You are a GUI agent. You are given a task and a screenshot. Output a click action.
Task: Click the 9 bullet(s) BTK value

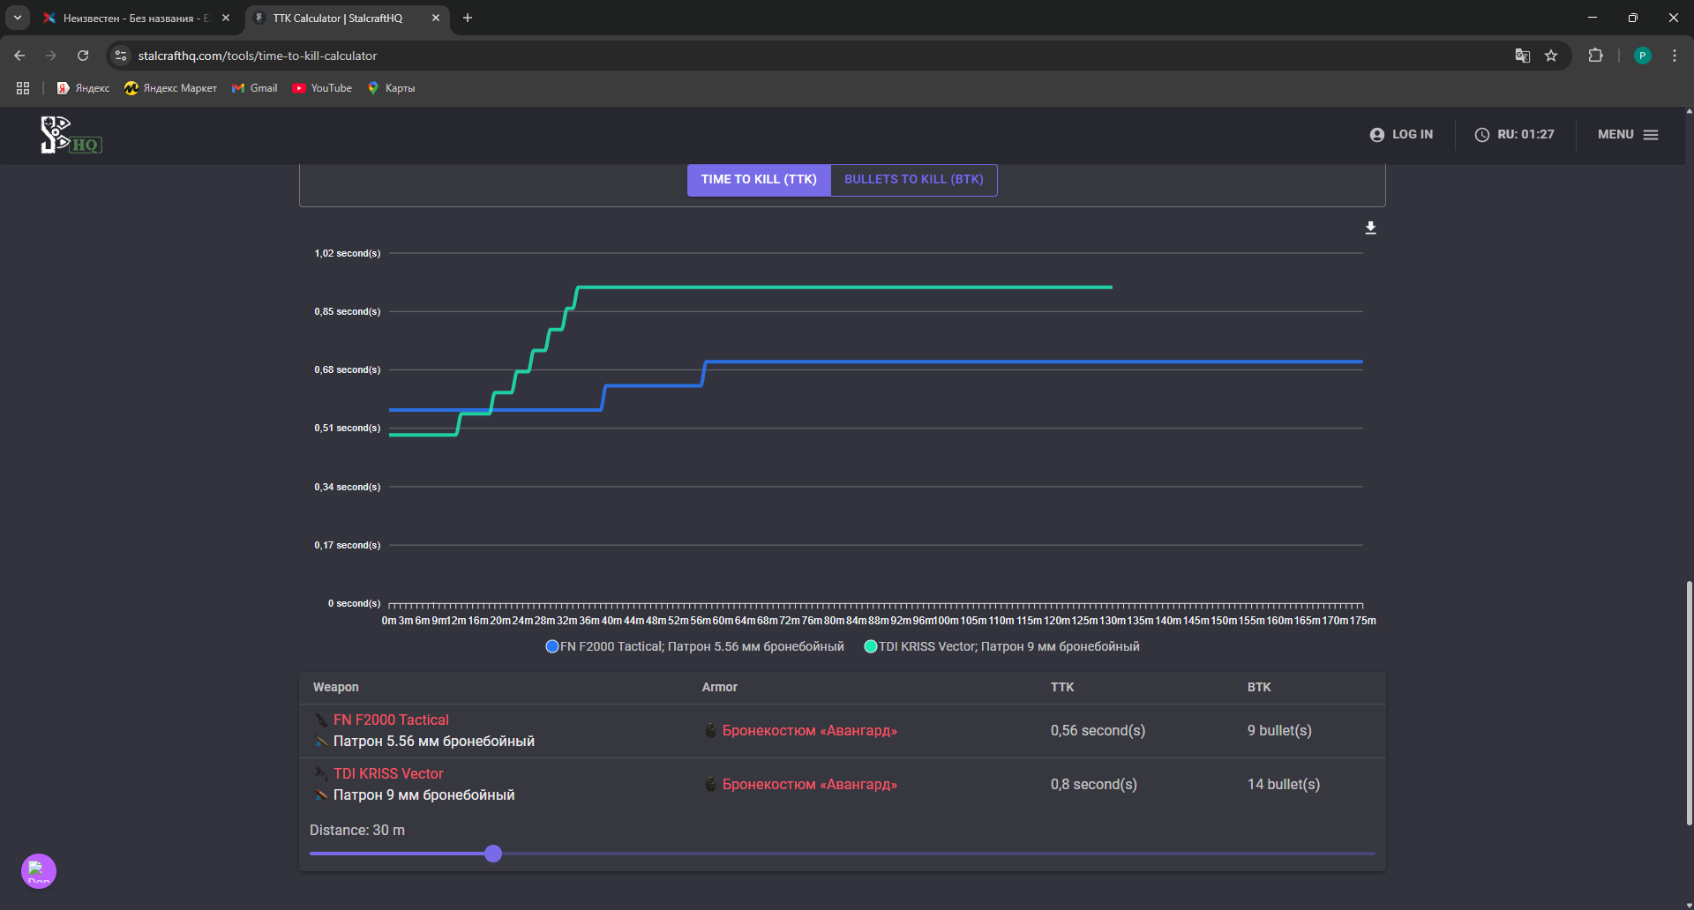(1279, 730)
